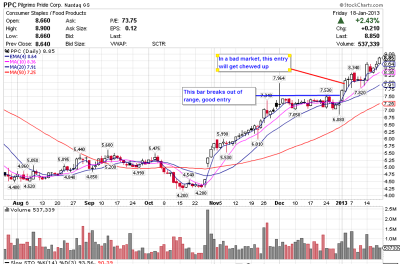Click the candlestick icon beside PPC (Daily)
400x264 pixels.
7,51
